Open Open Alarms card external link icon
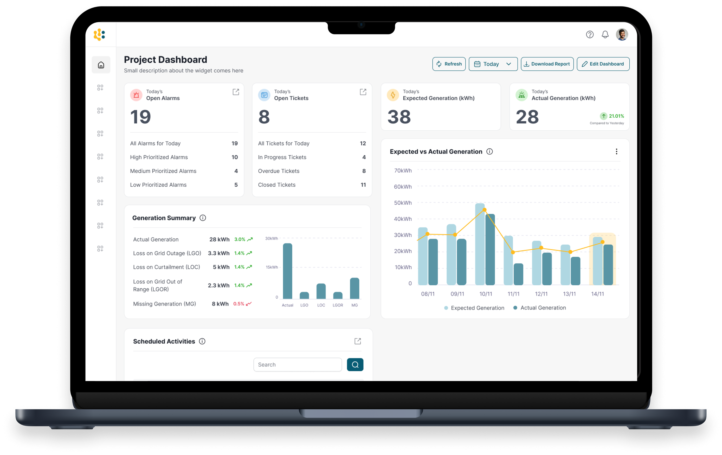Image resolution: width=722 pixels, height=455 pixels. pos(236,92)
